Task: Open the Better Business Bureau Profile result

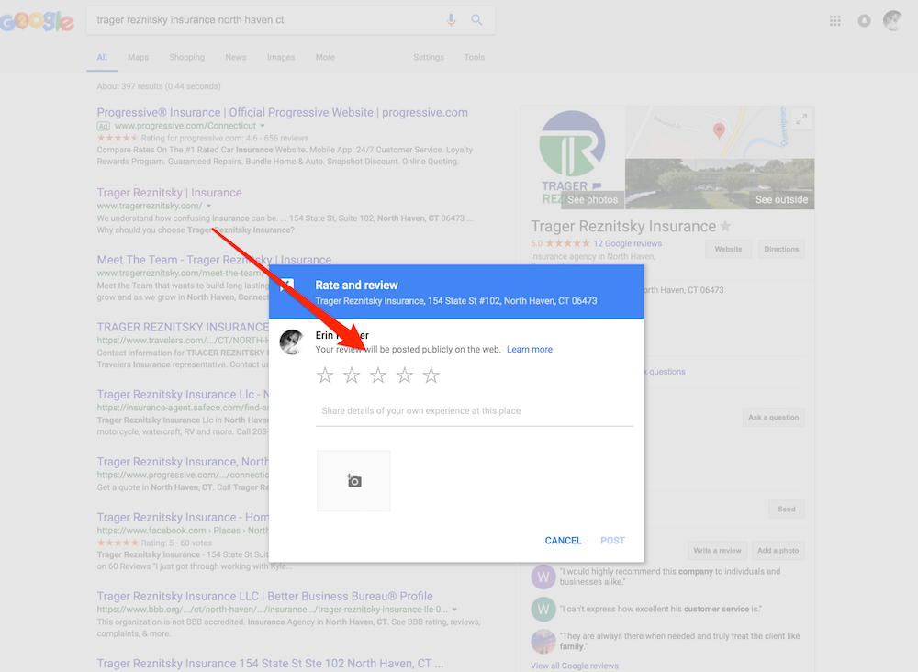Action: 264,596
